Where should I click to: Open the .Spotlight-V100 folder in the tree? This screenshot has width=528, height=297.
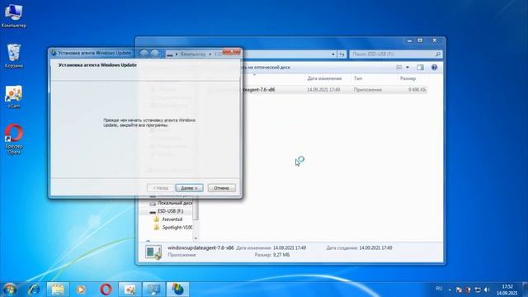(x=173, y=228)
